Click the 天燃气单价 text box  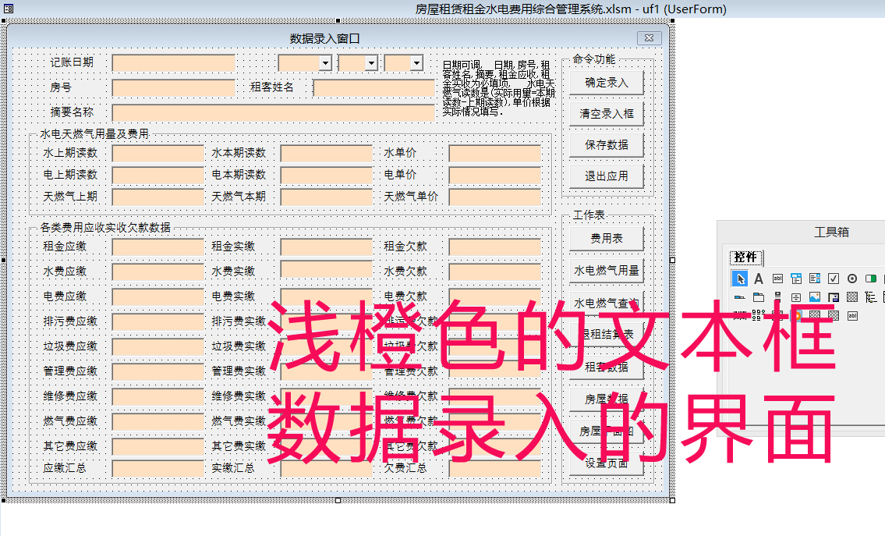pyautogui.click(x=495, y=197)
